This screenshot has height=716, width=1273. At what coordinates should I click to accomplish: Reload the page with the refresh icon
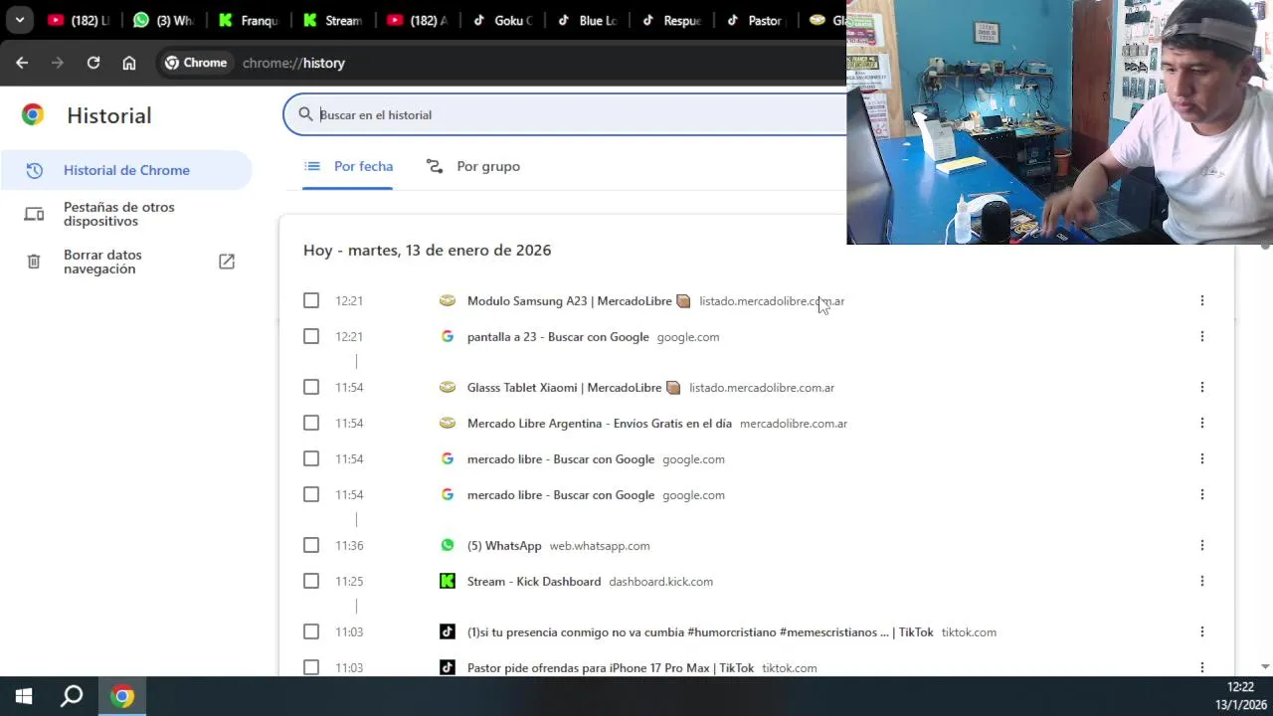[x=93, y=63]
